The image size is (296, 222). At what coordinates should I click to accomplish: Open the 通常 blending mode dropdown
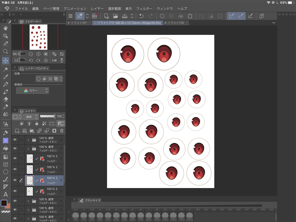pos(31,117)
